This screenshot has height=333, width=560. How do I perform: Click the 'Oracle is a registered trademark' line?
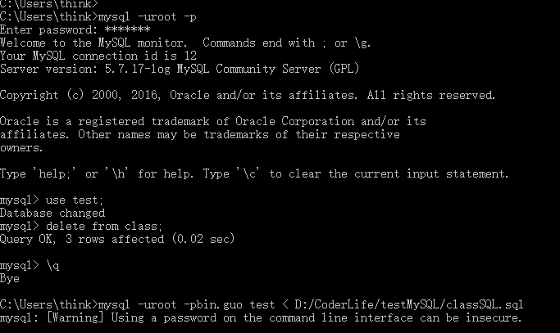pos(107,121)
